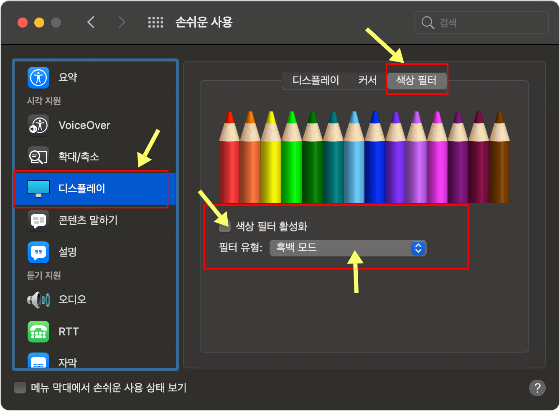Click the colored pencils preview image
Image resolution: width=560 pixels, height=411 pixels.
tap(364, 157)
